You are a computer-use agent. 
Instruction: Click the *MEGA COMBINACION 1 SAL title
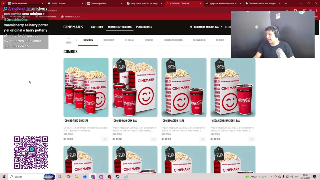tap(225, 121)
